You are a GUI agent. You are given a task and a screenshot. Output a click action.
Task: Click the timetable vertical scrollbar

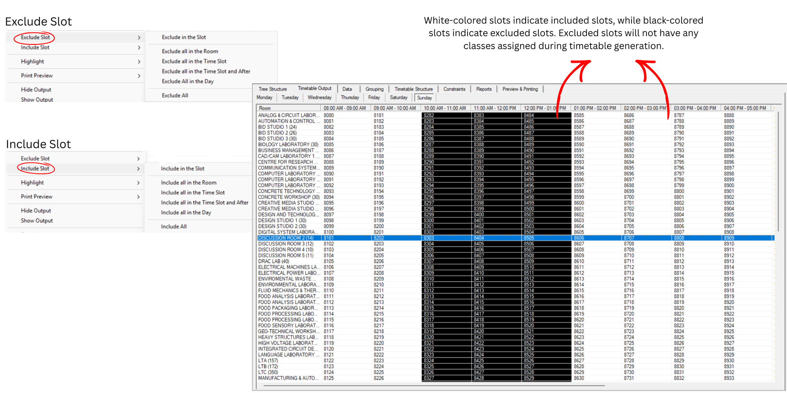pos(778,172)
